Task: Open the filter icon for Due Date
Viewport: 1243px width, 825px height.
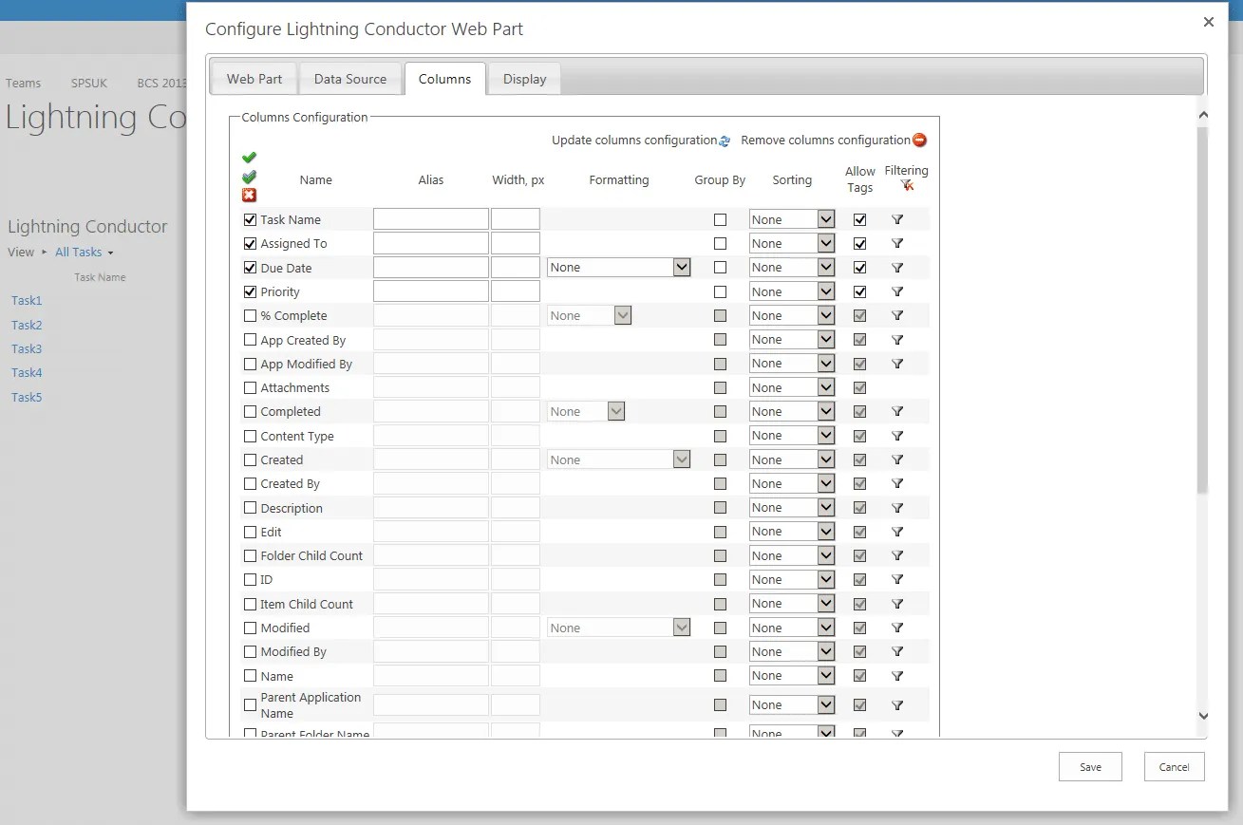Action: point(897,268)
